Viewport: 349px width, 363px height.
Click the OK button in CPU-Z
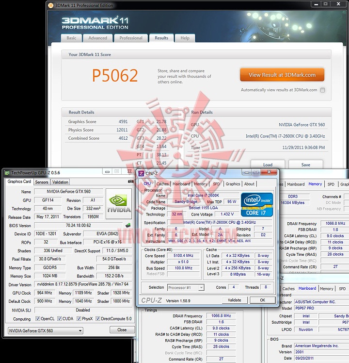263,300
